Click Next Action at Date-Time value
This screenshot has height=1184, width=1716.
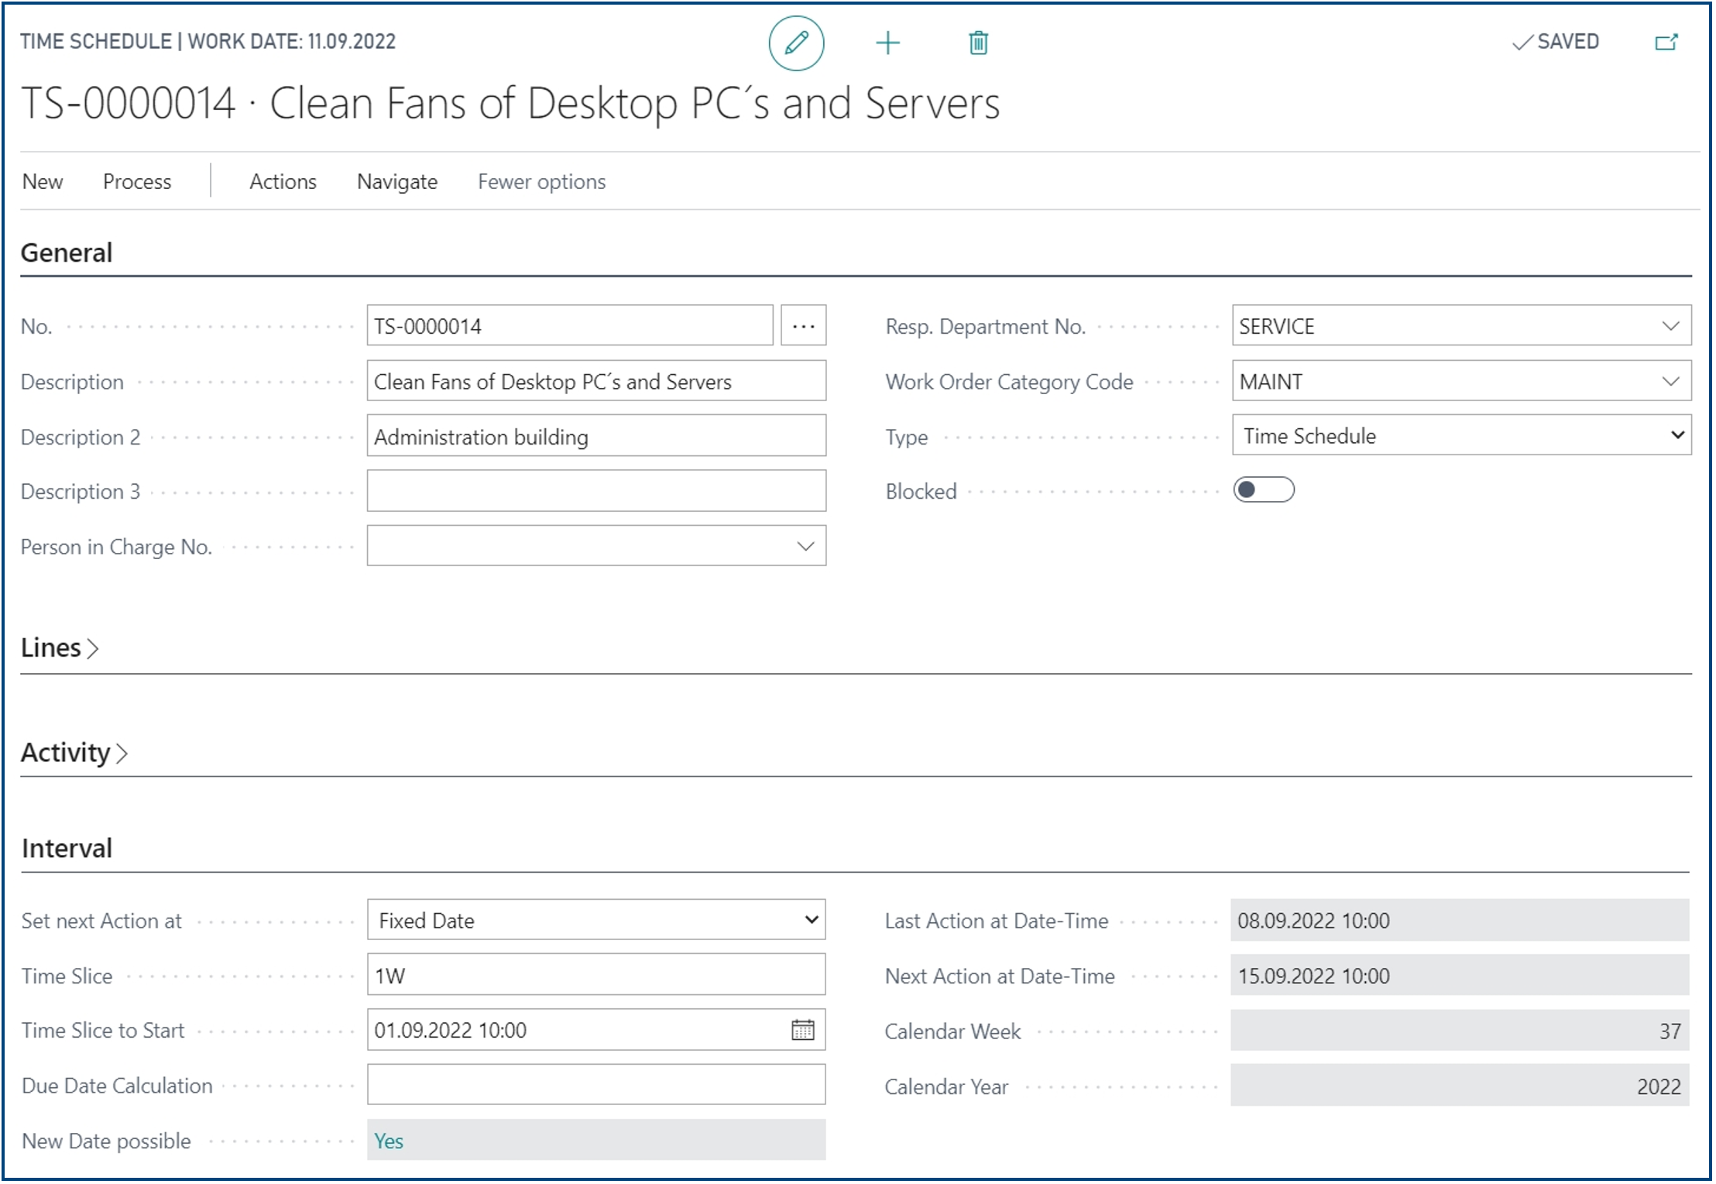[x=1460, y=975]
